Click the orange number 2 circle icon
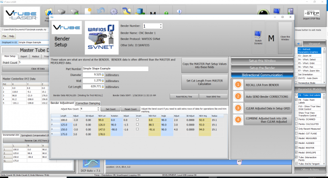The height and width of the screenshot is (178, 328). (x=238, y=96)
